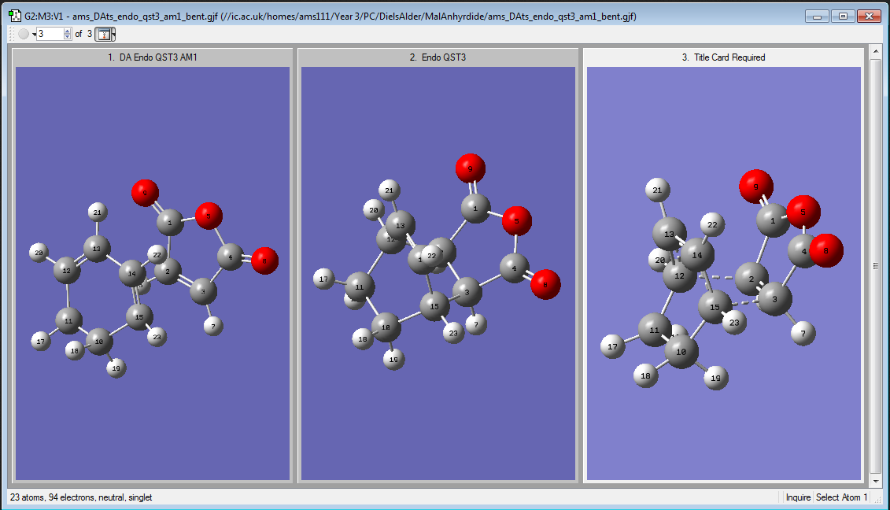890x510 pixels.
Task: Click hydrogen atom 21 in third panel
Action: point(657,190)
